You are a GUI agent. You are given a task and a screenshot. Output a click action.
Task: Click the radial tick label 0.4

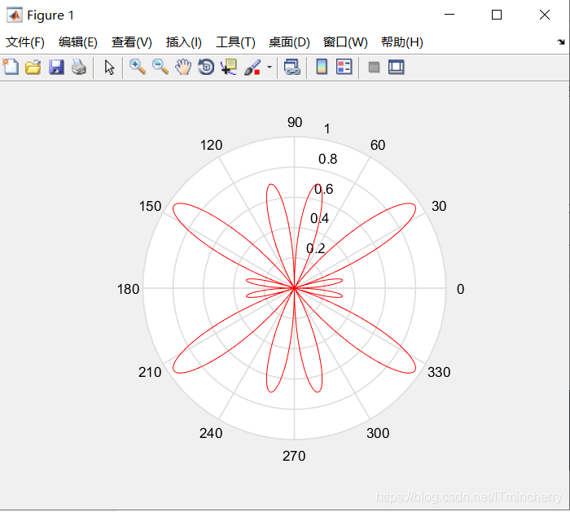click(x=319, y=219)
